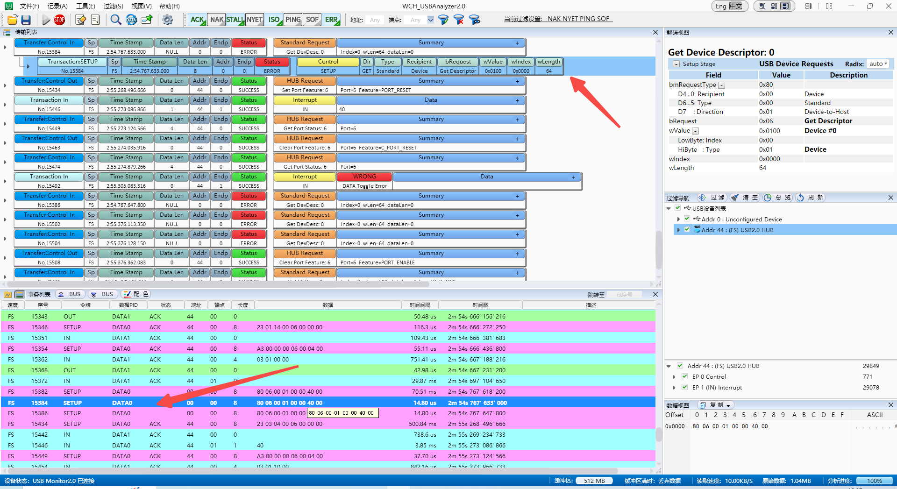The height and width of the screenshot is (489, 897).
Task: Click the sidebar panel toggle icon in title bar
Action: (x=809, y=6)
